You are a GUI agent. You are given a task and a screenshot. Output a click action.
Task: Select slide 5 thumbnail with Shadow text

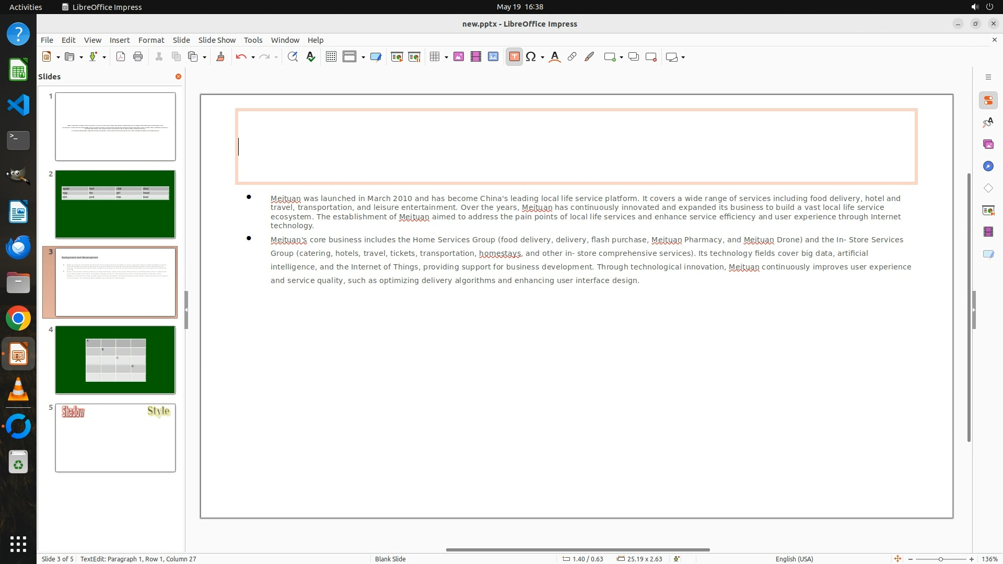115,438
